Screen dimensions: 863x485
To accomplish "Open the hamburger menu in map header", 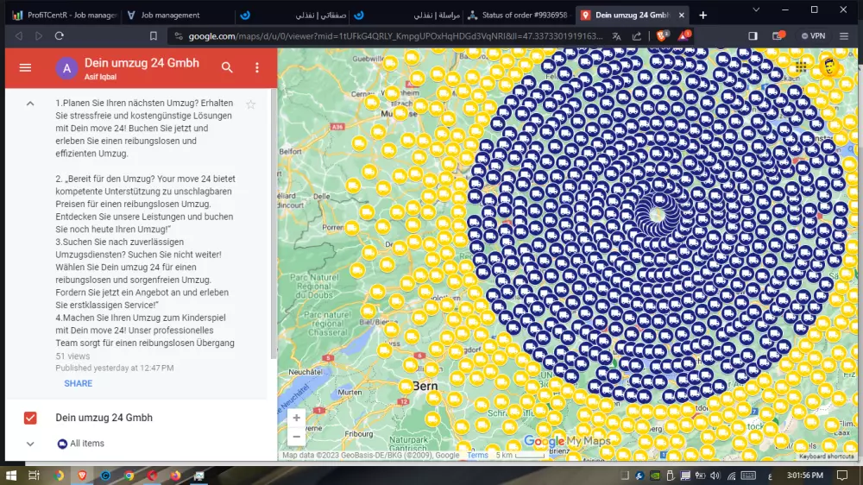I will (x=25, y=67).
